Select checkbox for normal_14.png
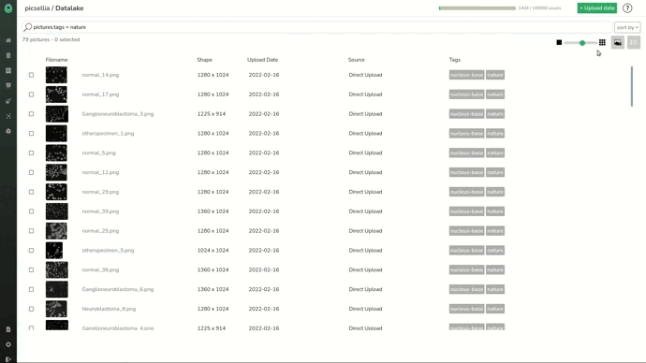 31,75
